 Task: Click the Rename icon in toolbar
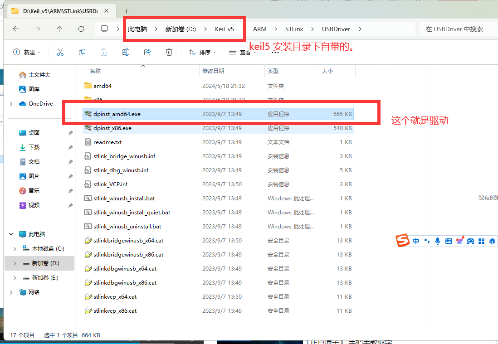[126, 52]
